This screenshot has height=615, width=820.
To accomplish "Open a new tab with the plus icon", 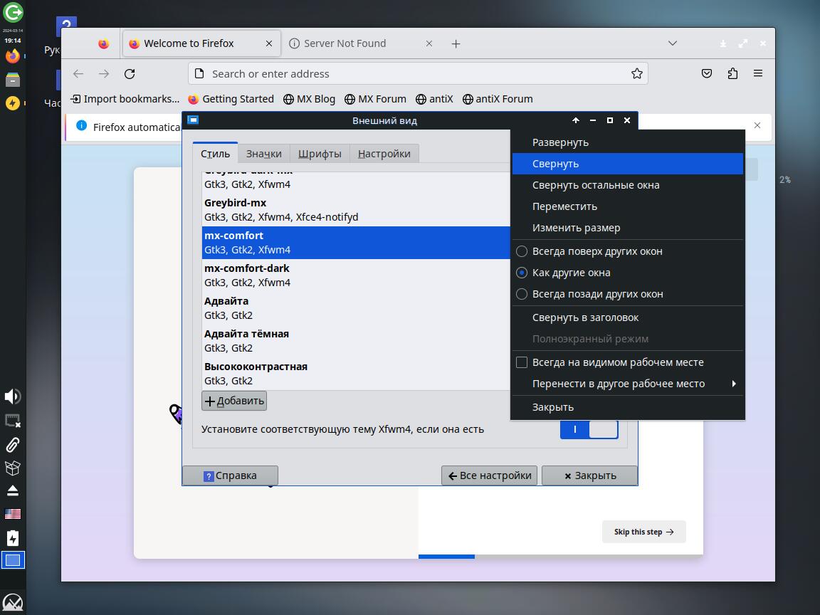I will click(456, 44).
